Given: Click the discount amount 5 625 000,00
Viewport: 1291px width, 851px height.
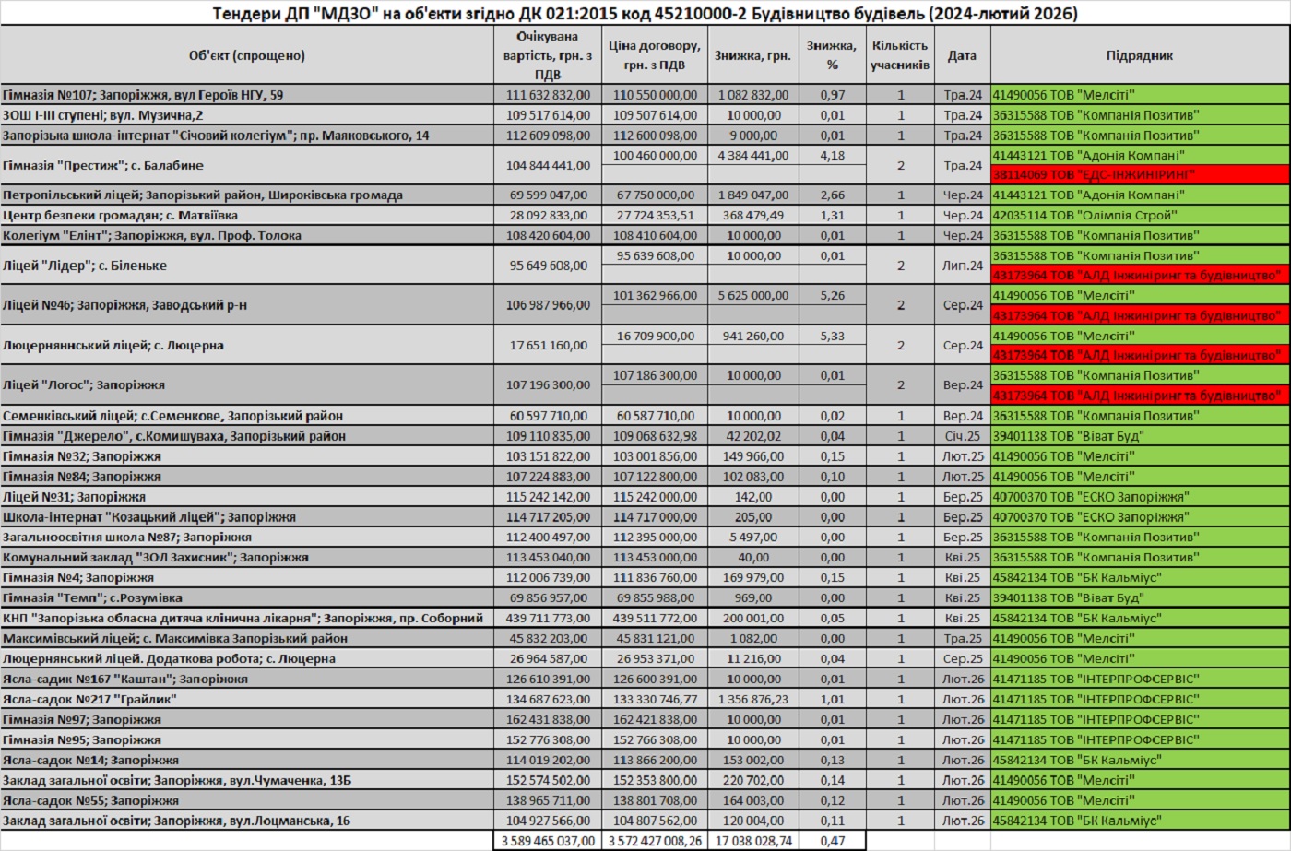Looking at the screenshot, I should tap(752, 296).
